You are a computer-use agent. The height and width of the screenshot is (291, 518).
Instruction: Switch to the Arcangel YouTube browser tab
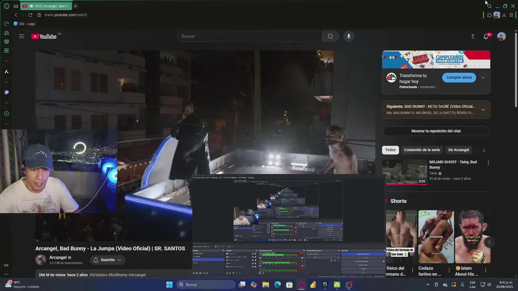tap(45, 6)
